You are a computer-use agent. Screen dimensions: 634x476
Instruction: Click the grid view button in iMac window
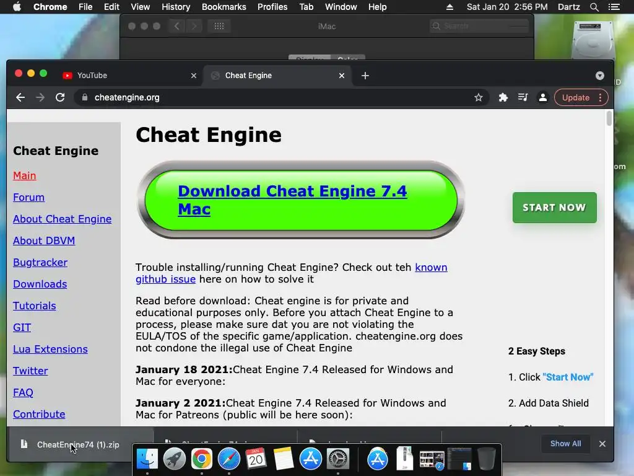[x=219, y=26]
